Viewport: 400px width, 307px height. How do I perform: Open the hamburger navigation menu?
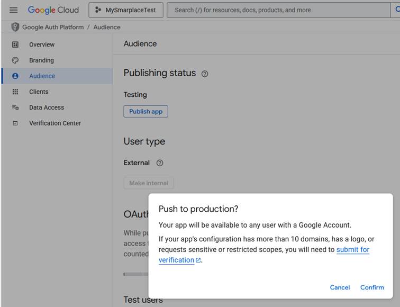tap(14, 10)
